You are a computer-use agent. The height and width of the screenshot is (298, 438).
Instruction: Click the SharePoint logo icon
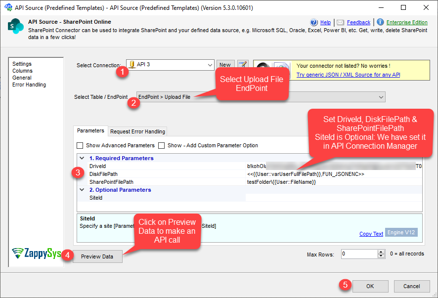pyautogui.click(x=16, y=26)
